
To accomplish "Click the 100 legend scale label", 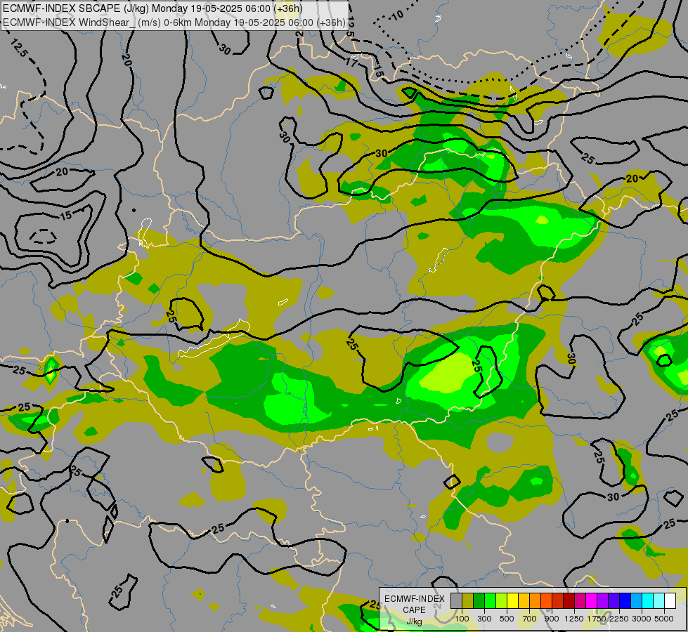I will [x=462, y=619].
